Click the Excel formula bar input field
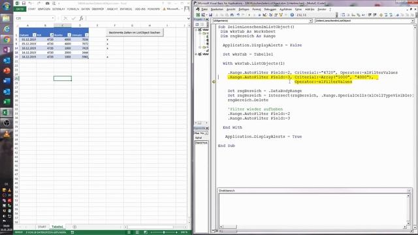Viewport: 418px width, 235px height. [136, 18]
